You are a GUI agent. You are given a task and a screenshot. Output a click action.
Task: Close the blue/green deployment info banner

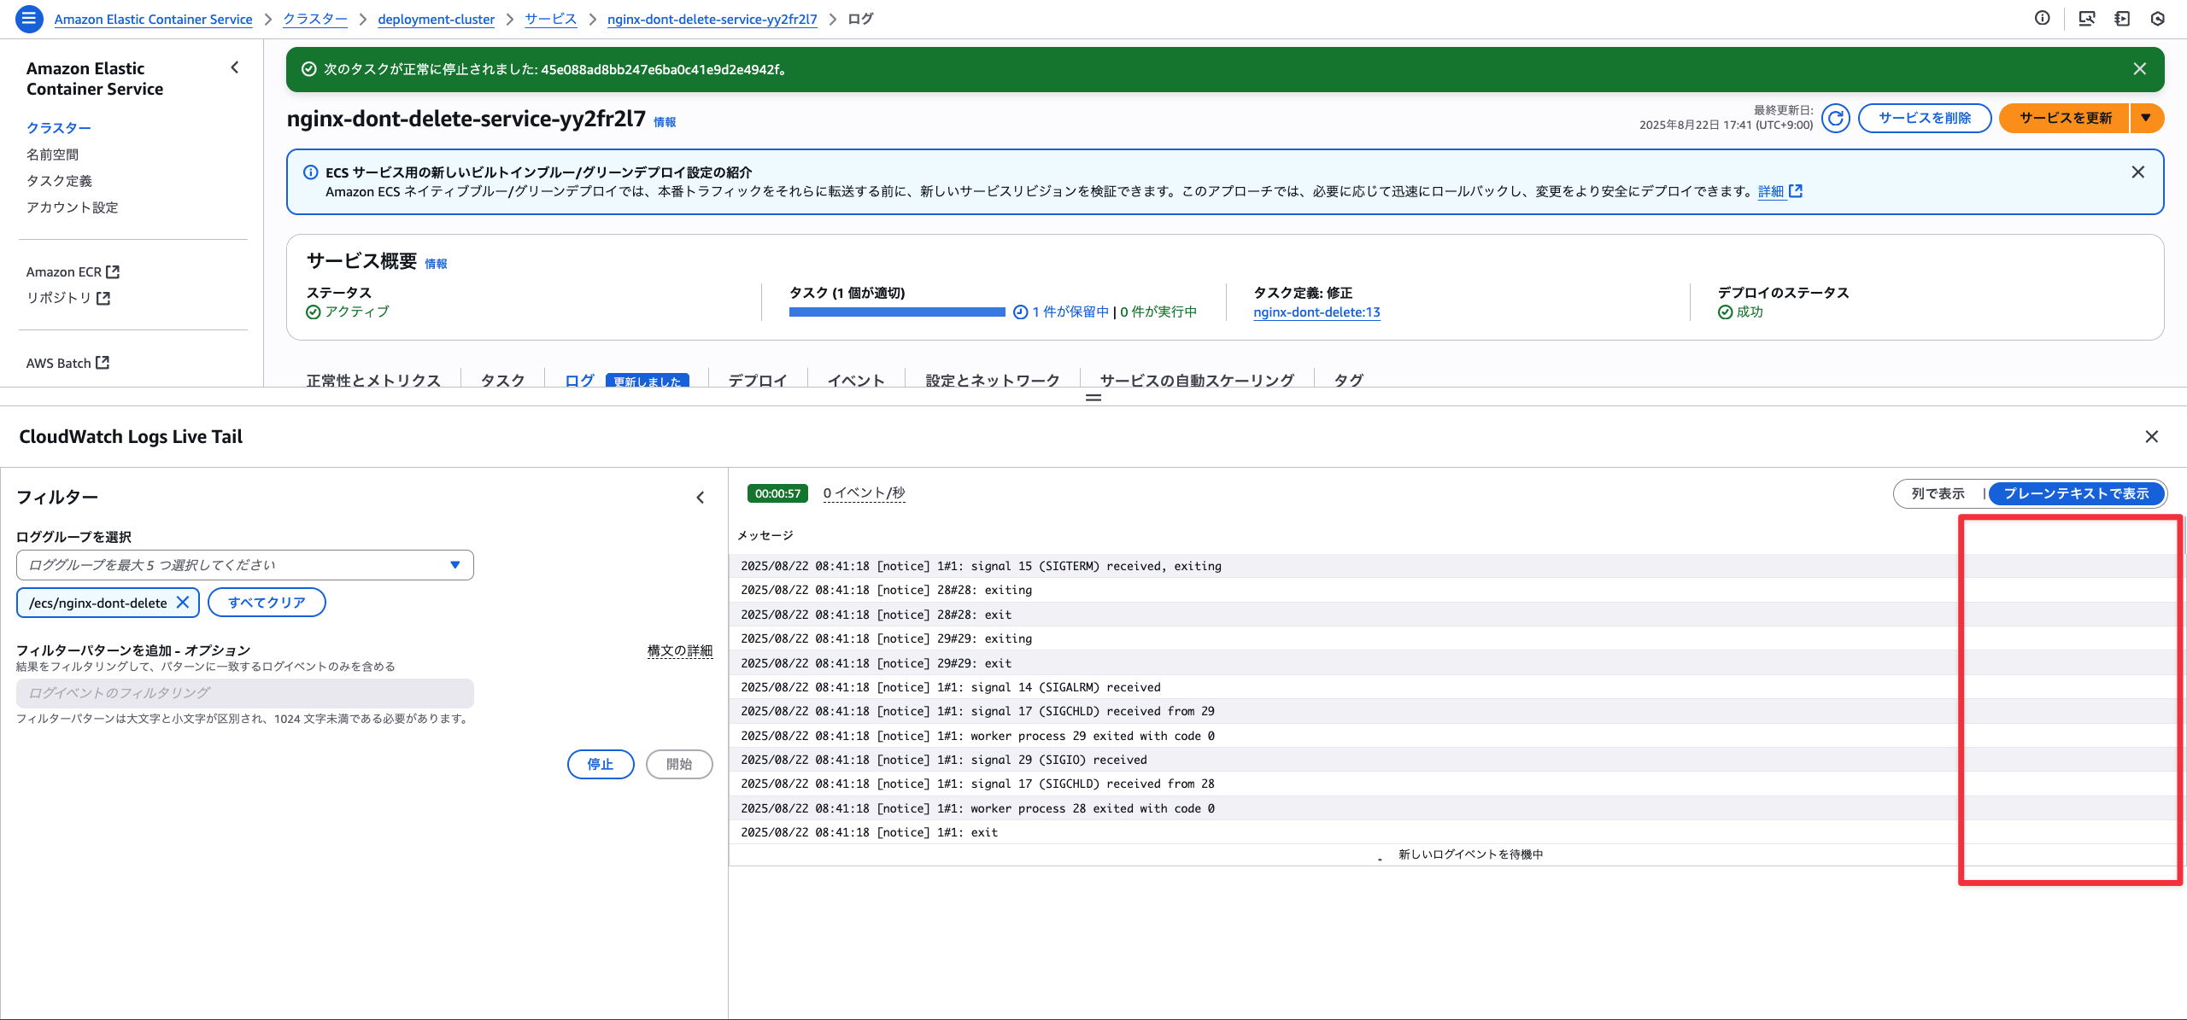point(2137,172)
